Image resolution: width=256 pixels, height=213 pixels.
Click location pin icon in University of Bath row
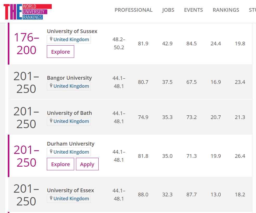(51, 121)
